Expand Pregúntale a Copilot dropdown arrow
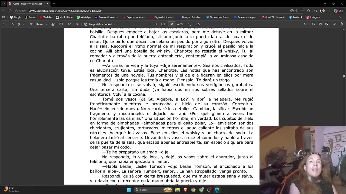Viewport: 346px width, 194px height. 114,24
